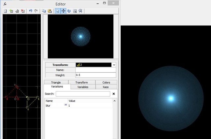The width and height of the screenshot is (211, 139).
Task: Click the yellow triangle's X corner handle
Action: pyautogui.click(x=38, y=97)
